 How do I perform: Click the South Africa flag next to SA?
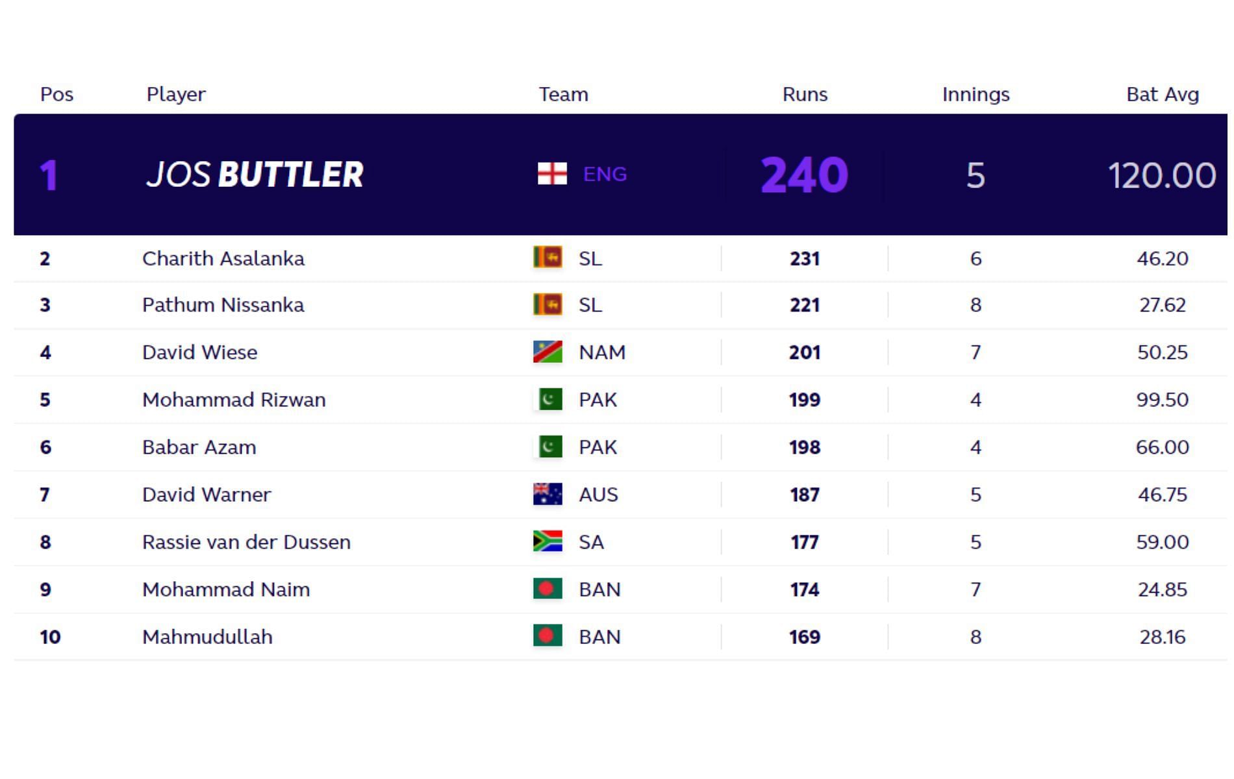[x=548, y=541]
